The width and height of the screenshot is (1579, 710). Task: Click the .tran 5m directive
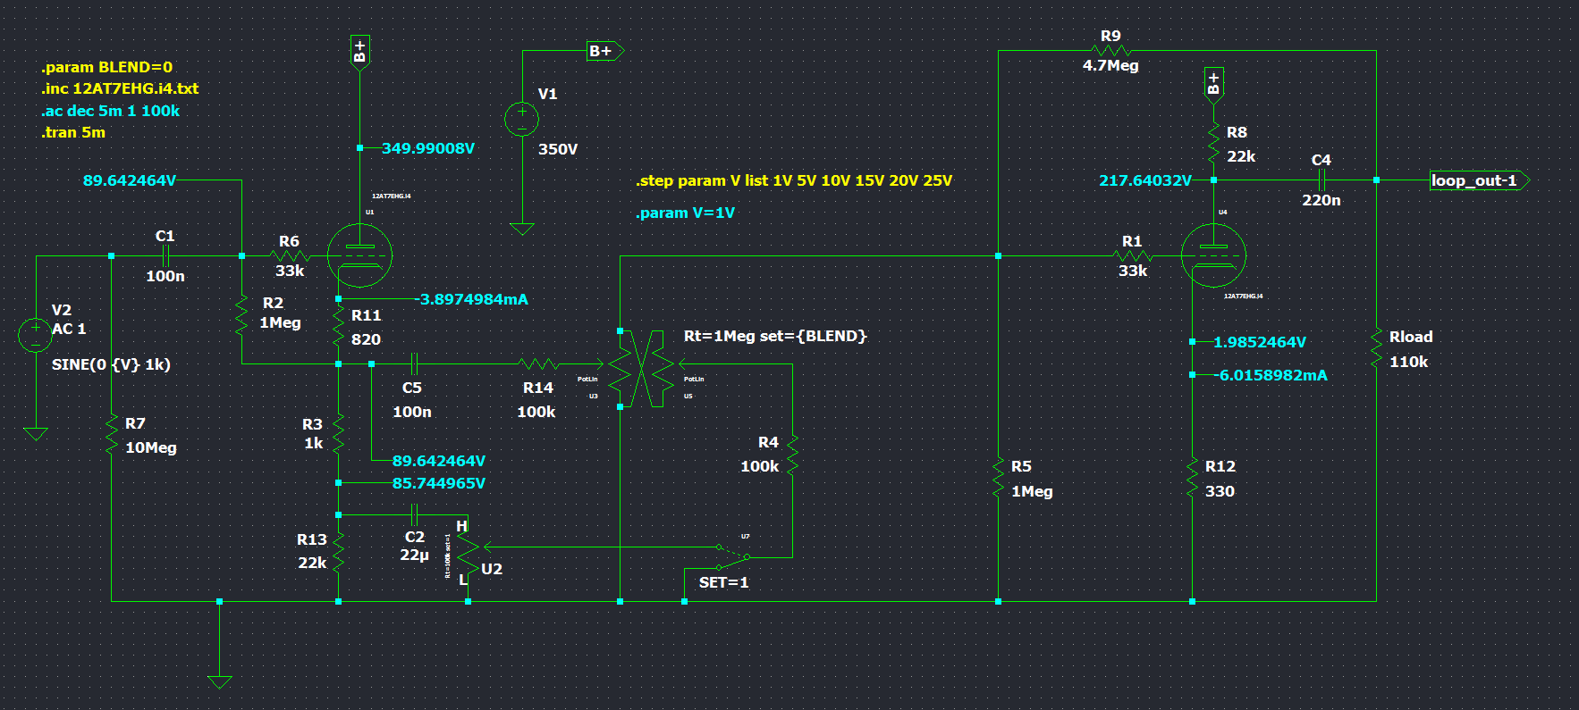(73, 132)
